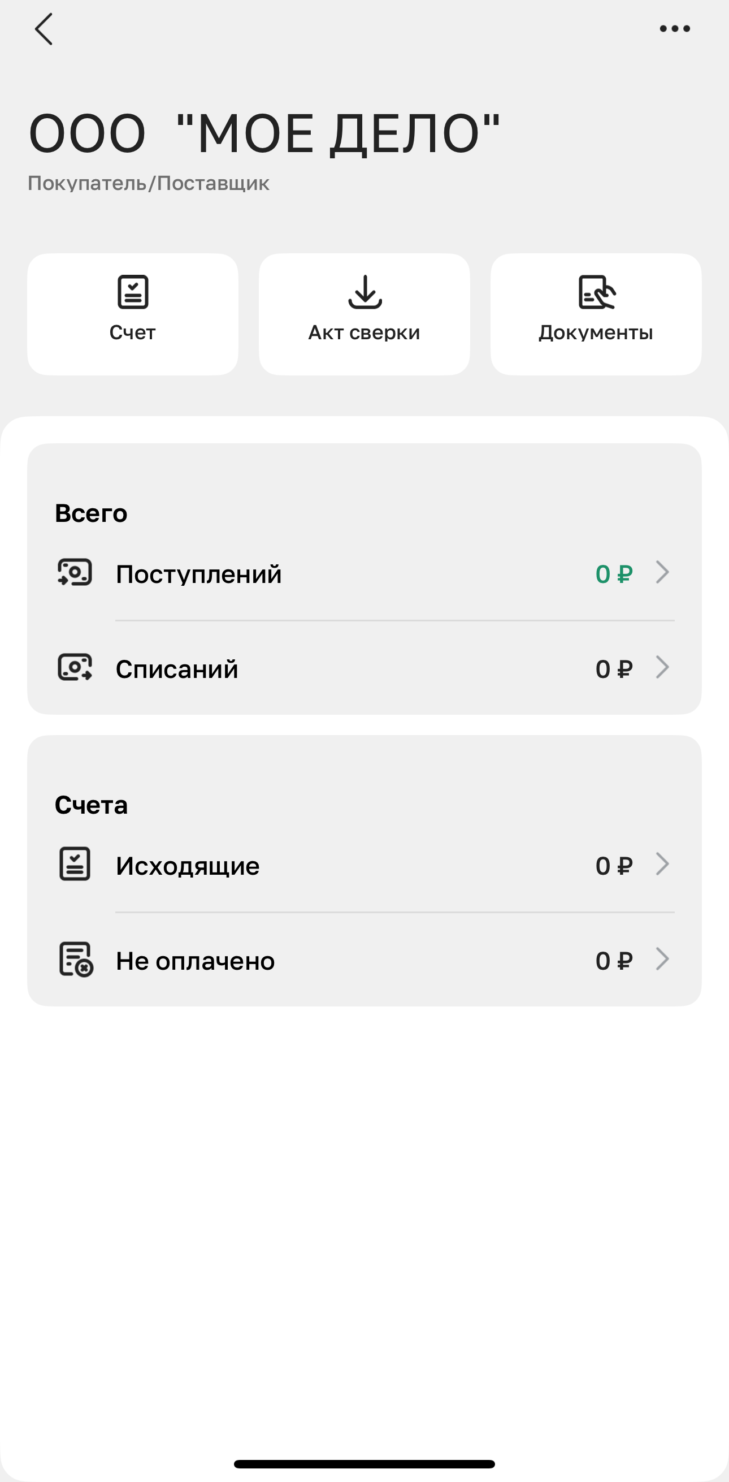Expand Поступлений row via its chevron
Viewport: 729px width, 1482px height.
(x=662, y=573)
